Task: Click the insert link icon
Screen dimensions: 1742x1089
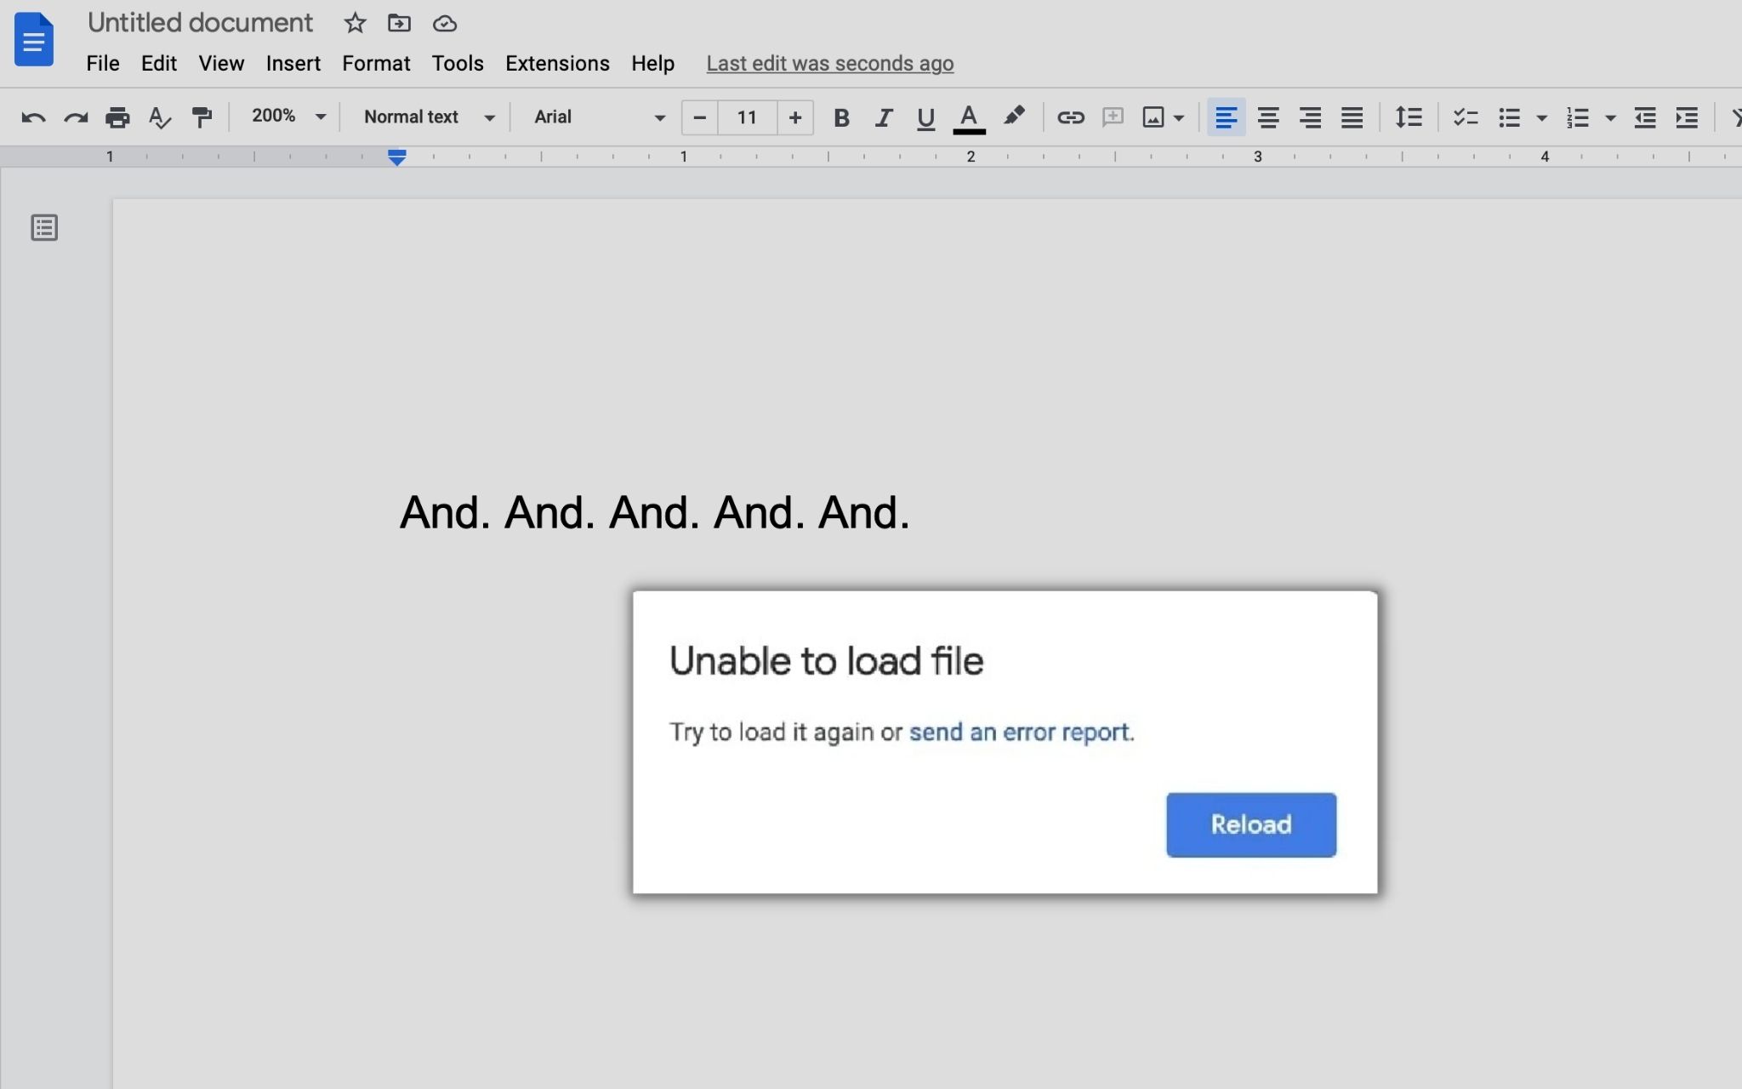Action: pyautogui.click(x=1070, y=117)
